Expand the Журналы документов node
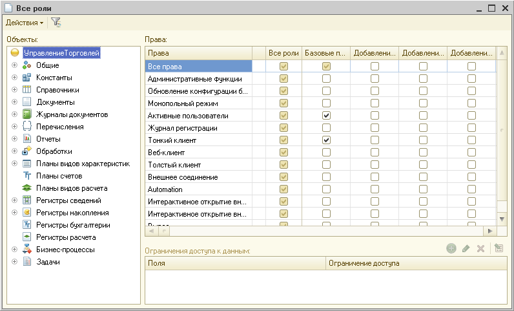The width and height of the screenshot is (514, 311). point(14,114)
